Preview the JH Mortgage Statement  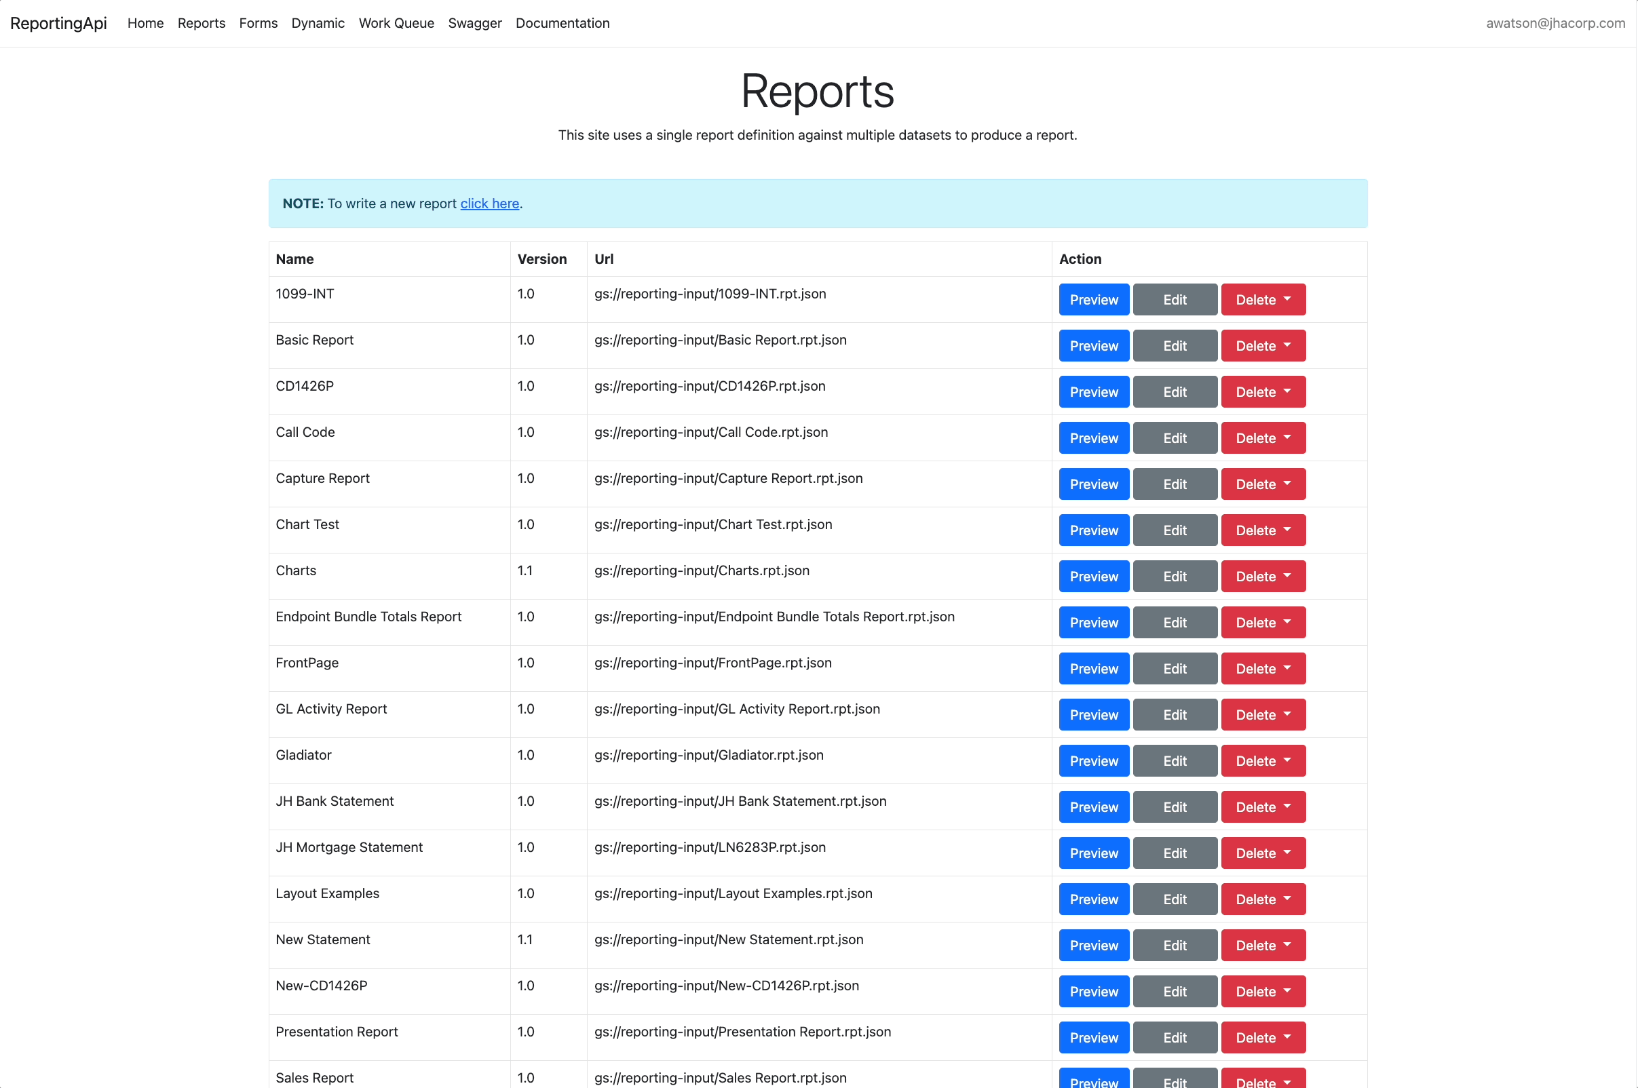(x=1093, y=853)
